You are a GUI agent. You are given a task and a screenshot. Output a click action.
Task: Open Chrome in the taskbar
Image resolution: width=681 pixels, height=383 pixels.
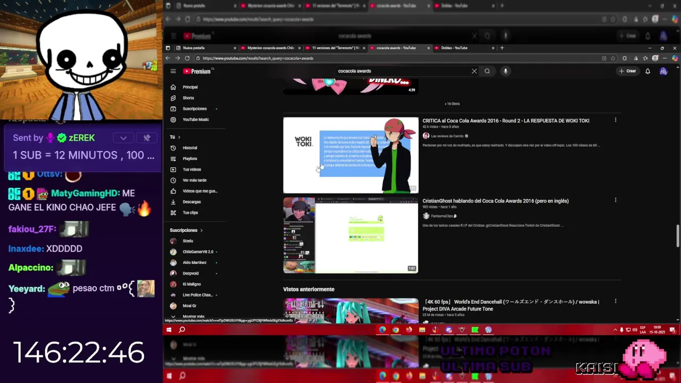point(396,330)
